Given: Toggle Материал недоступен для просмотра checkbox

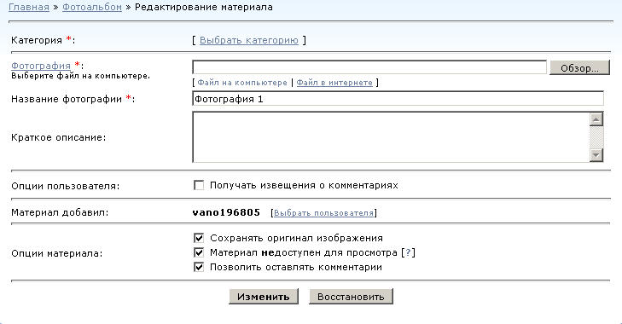Looking at the screenshot, I should click(x=199, y=252).
